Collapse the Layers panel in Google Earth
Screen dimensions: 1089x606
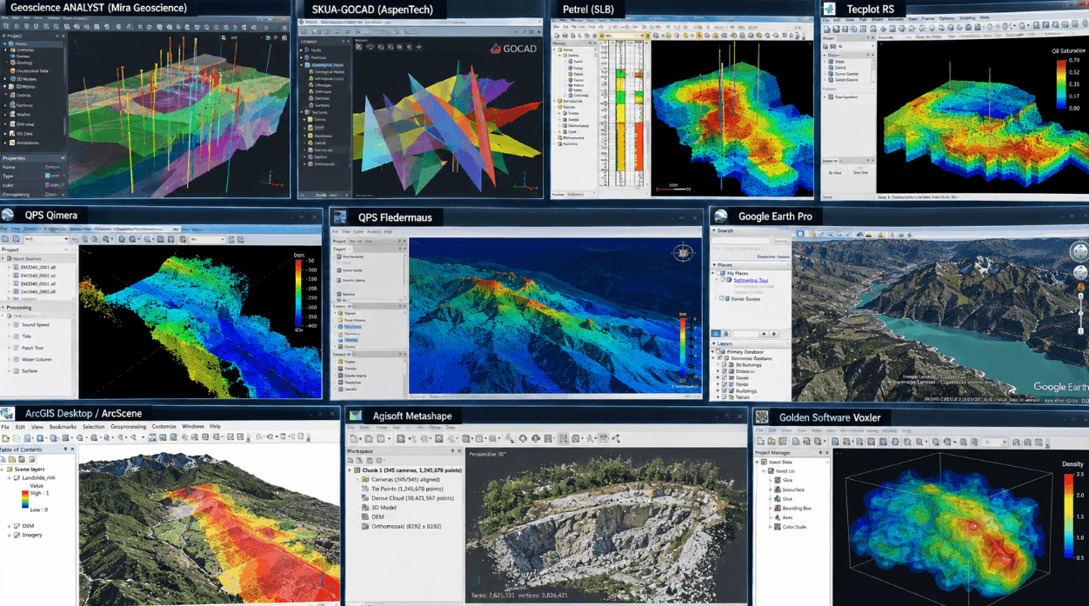pyautogui.click(x=714, y=343)
